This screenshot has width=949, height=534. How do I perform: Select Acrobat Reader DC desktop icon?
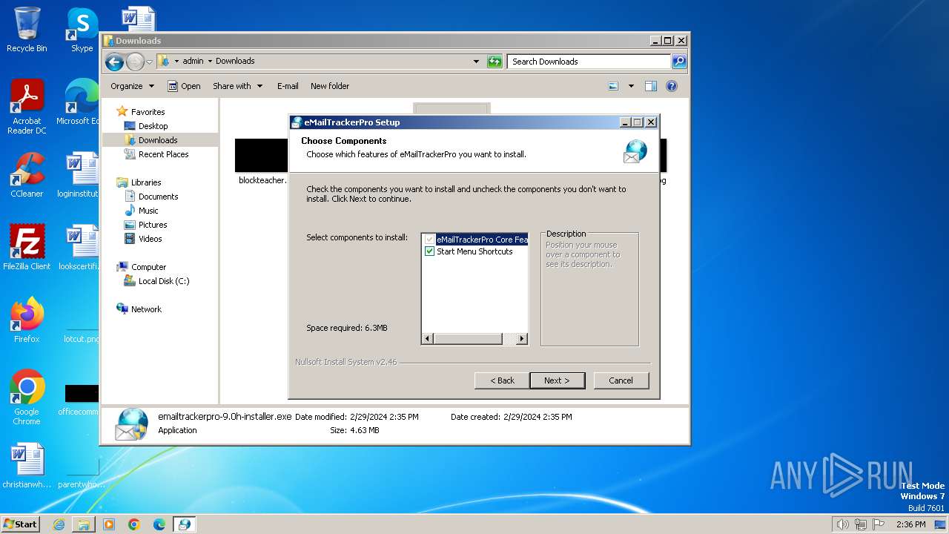(x=27, y=107)
